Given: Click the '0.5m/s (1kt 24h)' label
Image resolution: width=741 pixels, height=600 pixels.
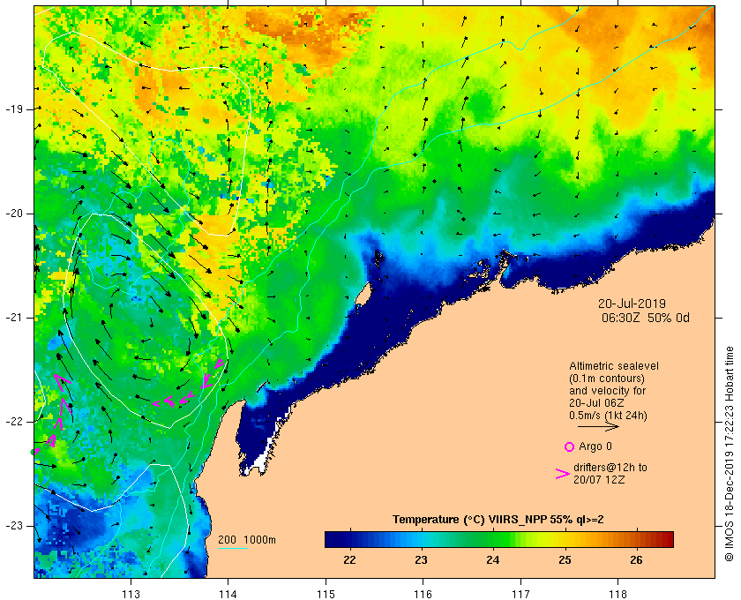Looking at the screenshot, I should click(x=608, y=416).
